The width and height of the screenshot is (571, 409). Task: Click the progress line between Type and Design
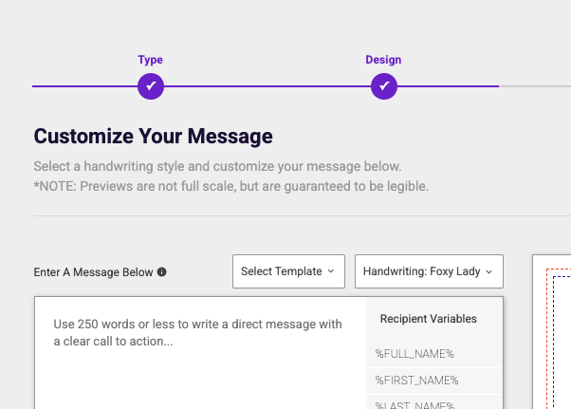pyautogui.click(x=266, y=86)
